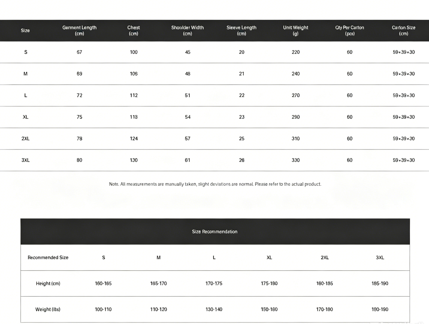
Task: Select the Weight (lbs) row label
Action: (48, 309)
